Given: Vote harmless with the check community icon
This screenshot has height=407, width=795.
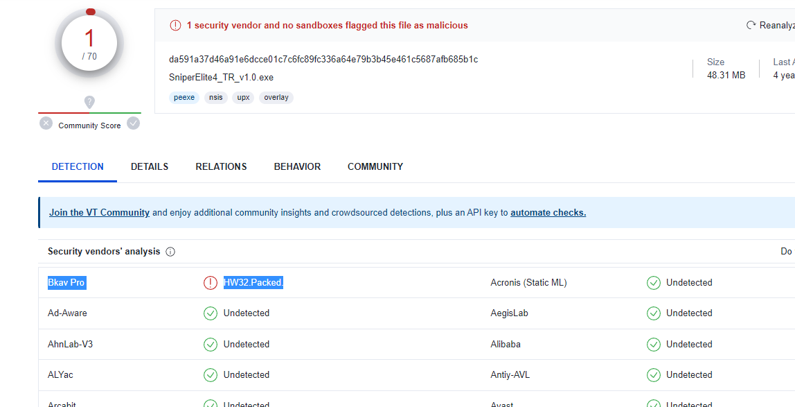Looking at the screenshot, I should pos(133,123).
